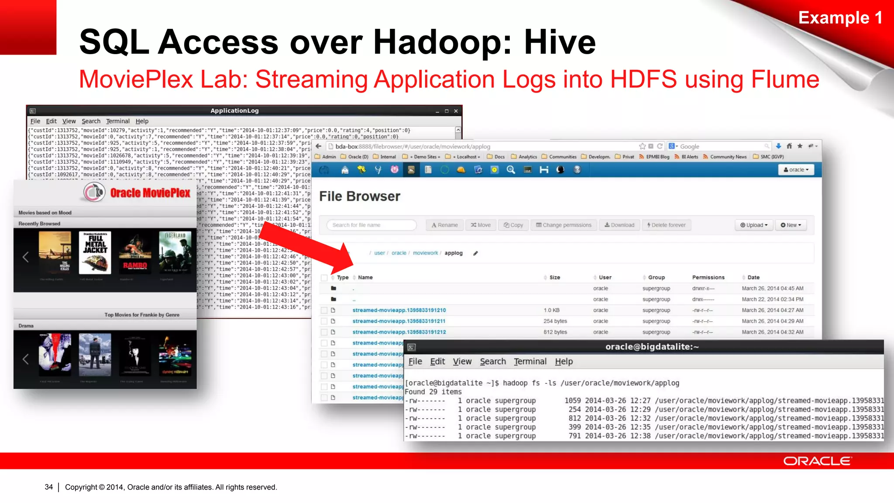Expand the Upload dropdown

click(754, 225)
